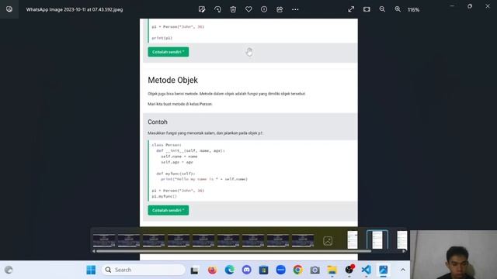This screenshot has width=497, height=279.
Task: Click Cobalah sendiri button below p1.myfunc()
Action: 169,210
